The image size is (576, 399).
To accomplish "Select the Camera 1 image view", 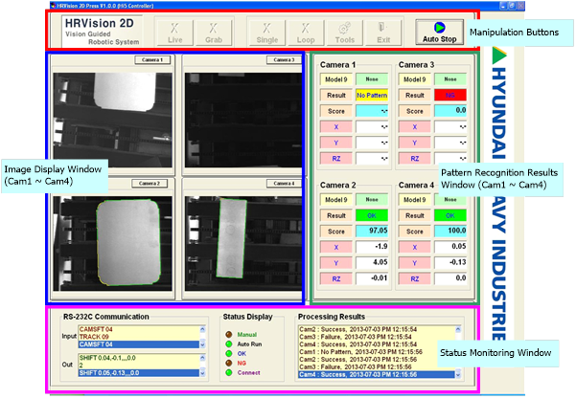I will tap(112, 120).
